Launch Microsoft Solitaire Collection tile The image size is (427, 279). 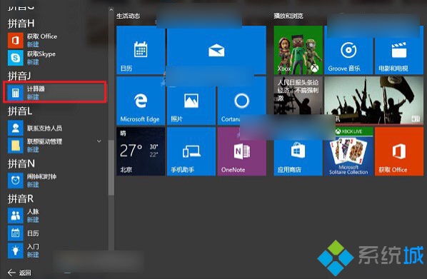[x=348, y=151]
